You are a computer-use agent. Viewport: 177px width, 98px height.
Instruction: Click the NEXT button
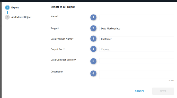163,91
